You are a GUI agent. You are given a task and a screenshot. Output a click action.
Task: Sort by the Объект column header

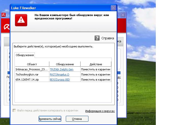pyautogui.click(x=32, y=64)
